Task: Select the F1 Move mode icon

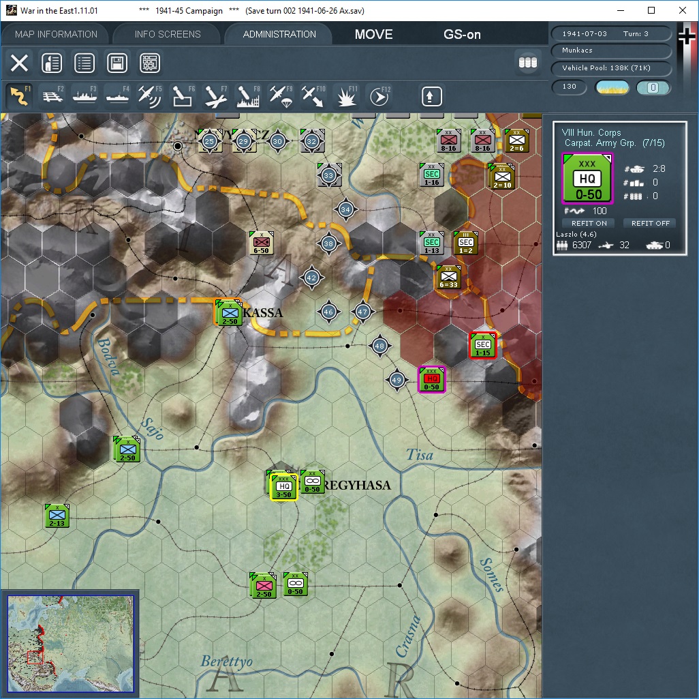Action: click(20, 96)
